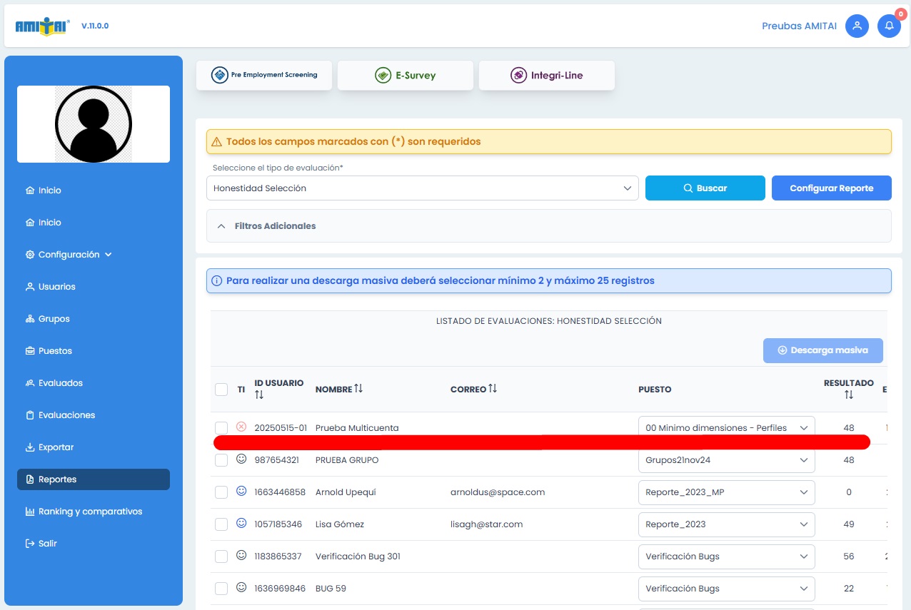Sort RESULTADO column using arrows icon
911x610 pixels.
pos(848,395)
